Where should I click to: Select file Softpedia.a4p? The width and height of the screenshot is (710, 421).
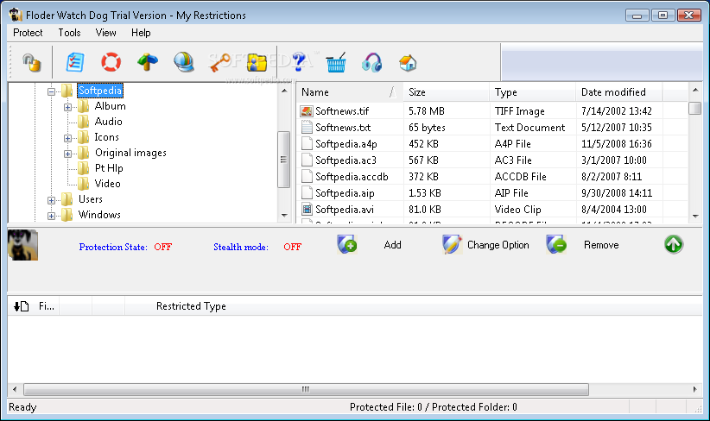coord(346,144)
